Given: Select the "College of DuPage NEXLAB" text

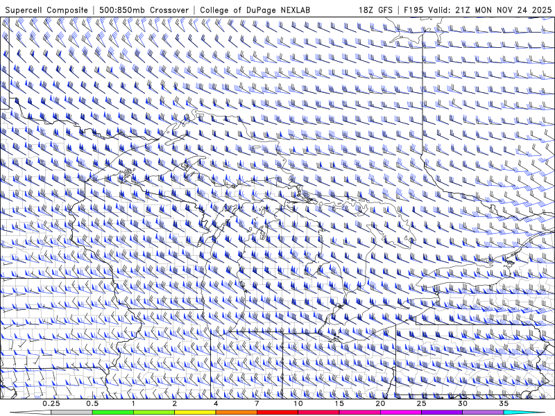Looking at the screenshot, I should (255, 10).
